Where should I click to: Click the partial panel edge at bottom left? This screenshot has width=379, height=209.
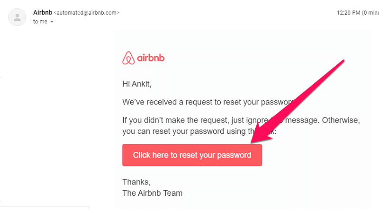point(45,208)
